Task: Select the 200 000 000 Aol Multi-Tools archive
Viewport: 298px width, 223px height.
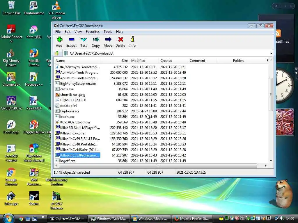Action: coord(77,72)
